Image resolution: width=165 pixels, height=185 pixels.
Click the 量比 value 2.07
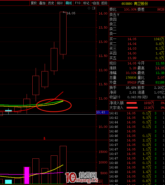coord(161,78)
